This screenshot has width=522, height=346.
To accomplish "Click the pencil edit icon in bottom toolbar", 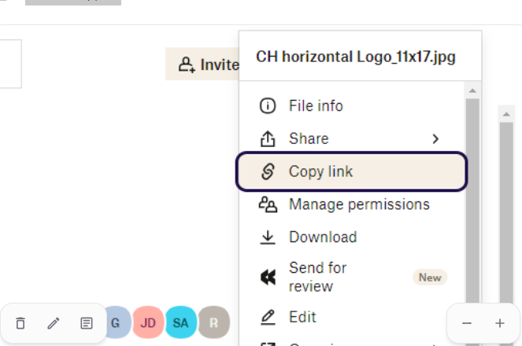I will click(x=54, y=323).
